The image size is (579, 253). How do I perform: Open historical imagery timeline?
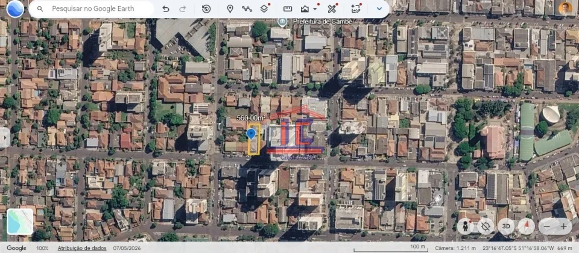[x=206, y=9]
